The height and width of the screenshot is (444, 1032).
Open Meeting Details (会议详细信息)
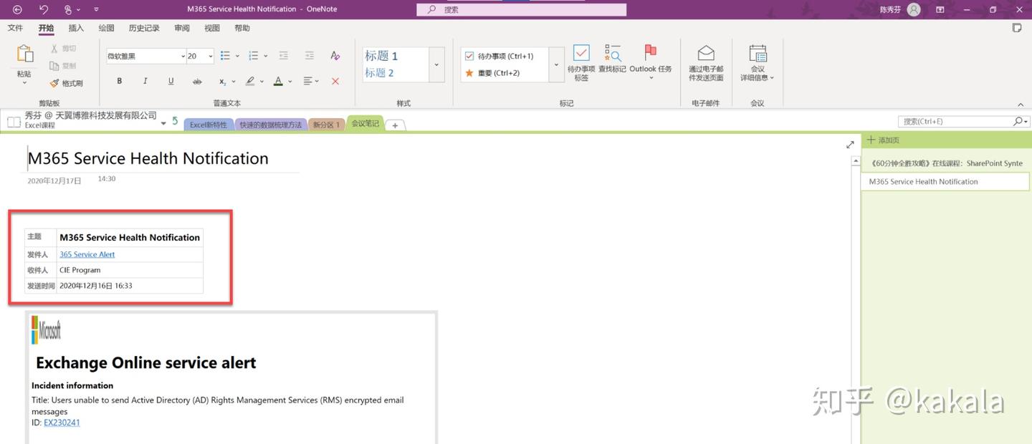click(758, 63)
